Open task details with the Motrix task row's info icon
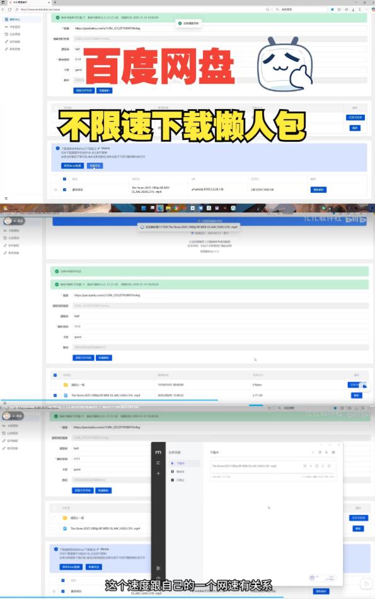Viewport: 375px width, 599px height. pyautogui.click(x=329, y=466)
